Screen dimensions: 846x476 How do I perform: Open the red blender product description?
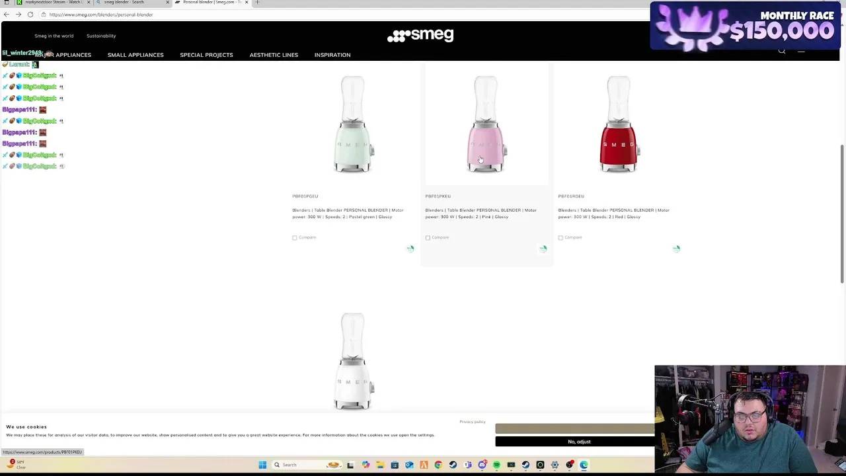click(x=613, y=214)
